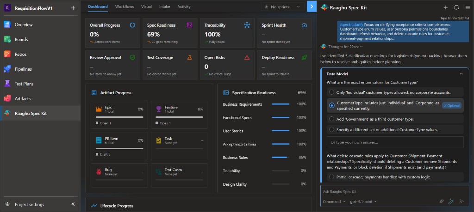Click the Test Coverage flask icon
The height and width of the screenshot is (212, 474).
pos(189,57)
